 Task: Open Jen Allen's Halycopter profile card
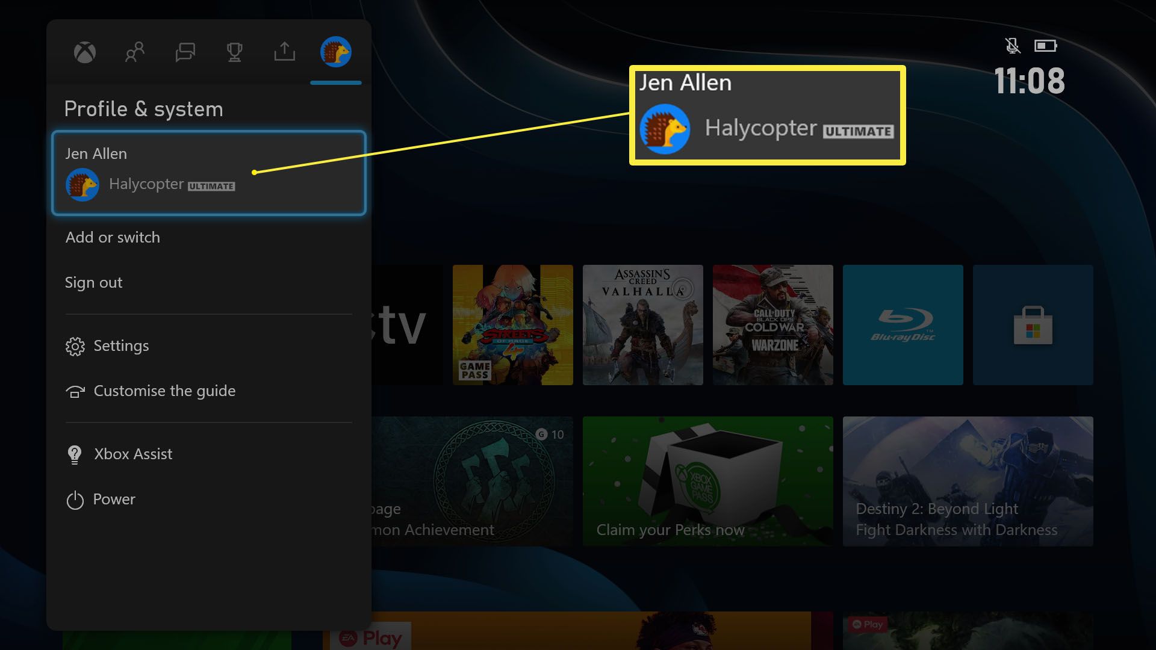[209, 173]
